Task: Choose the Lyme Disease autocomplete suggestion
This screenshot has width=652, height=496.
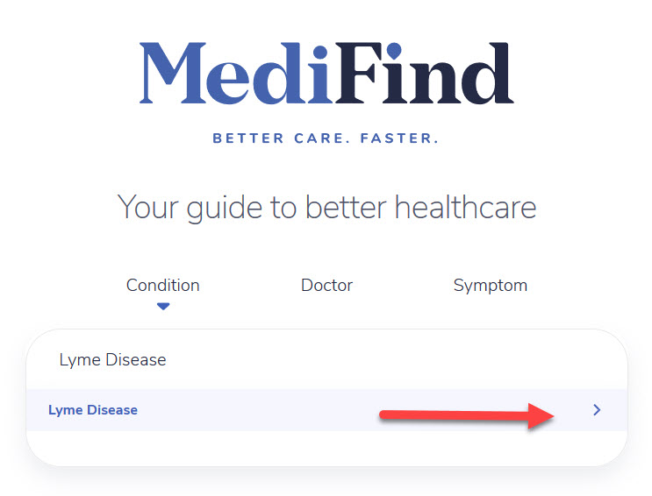Action: (326, 410)
